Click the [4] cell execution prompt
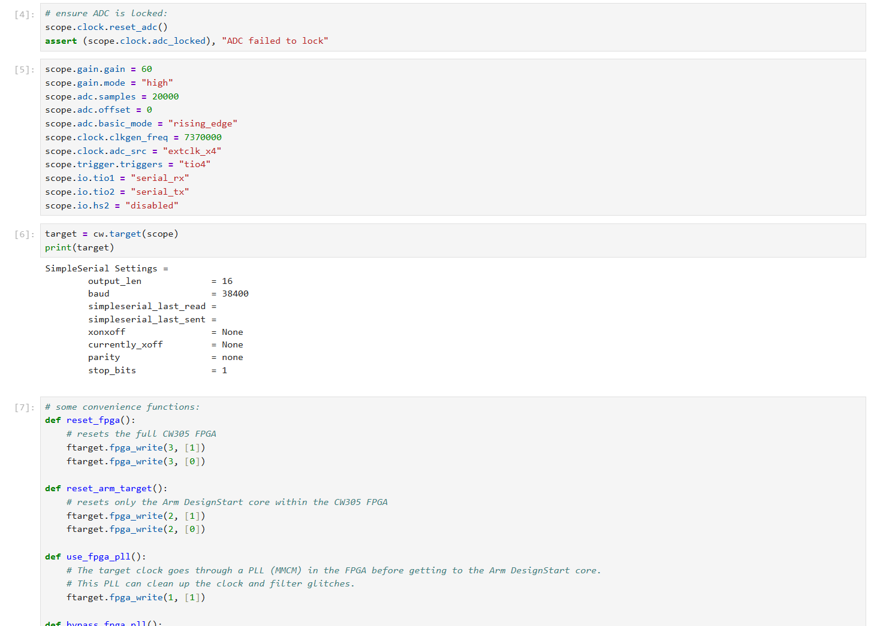The width and height of the screenshot is (871, 626). pyautogui.click(x=24, y=14)
